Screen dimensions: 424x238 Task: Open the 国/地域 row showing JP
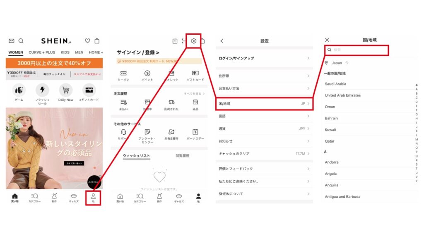coord(264,104)
